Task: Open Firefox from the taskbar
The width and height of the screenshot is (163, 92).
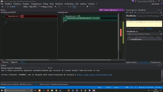Action: (x=48, y=90)
